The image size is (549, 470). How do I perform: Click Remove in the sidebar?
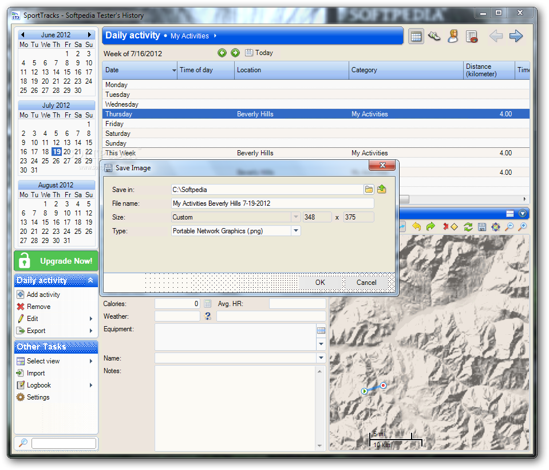[38, 307]
